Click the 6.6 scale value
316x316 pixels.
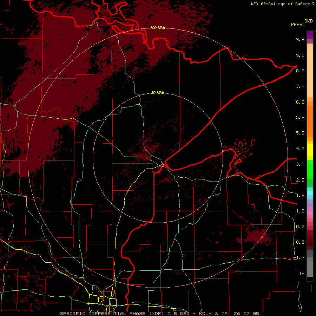click(x=300, y=102)
